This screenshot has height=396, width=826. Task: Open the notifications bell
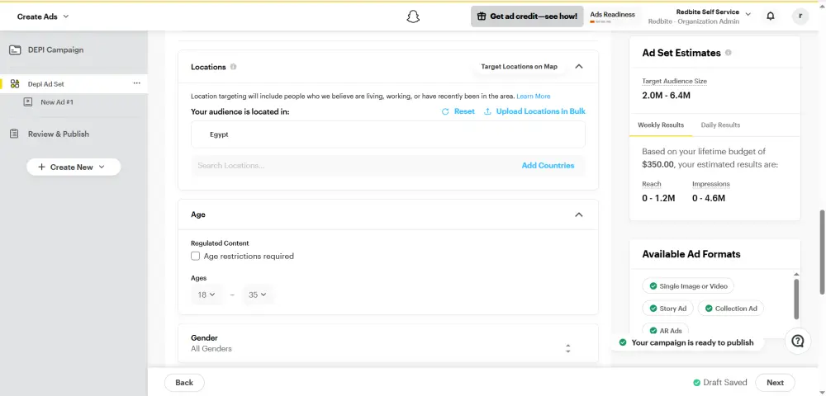(771, 16)
